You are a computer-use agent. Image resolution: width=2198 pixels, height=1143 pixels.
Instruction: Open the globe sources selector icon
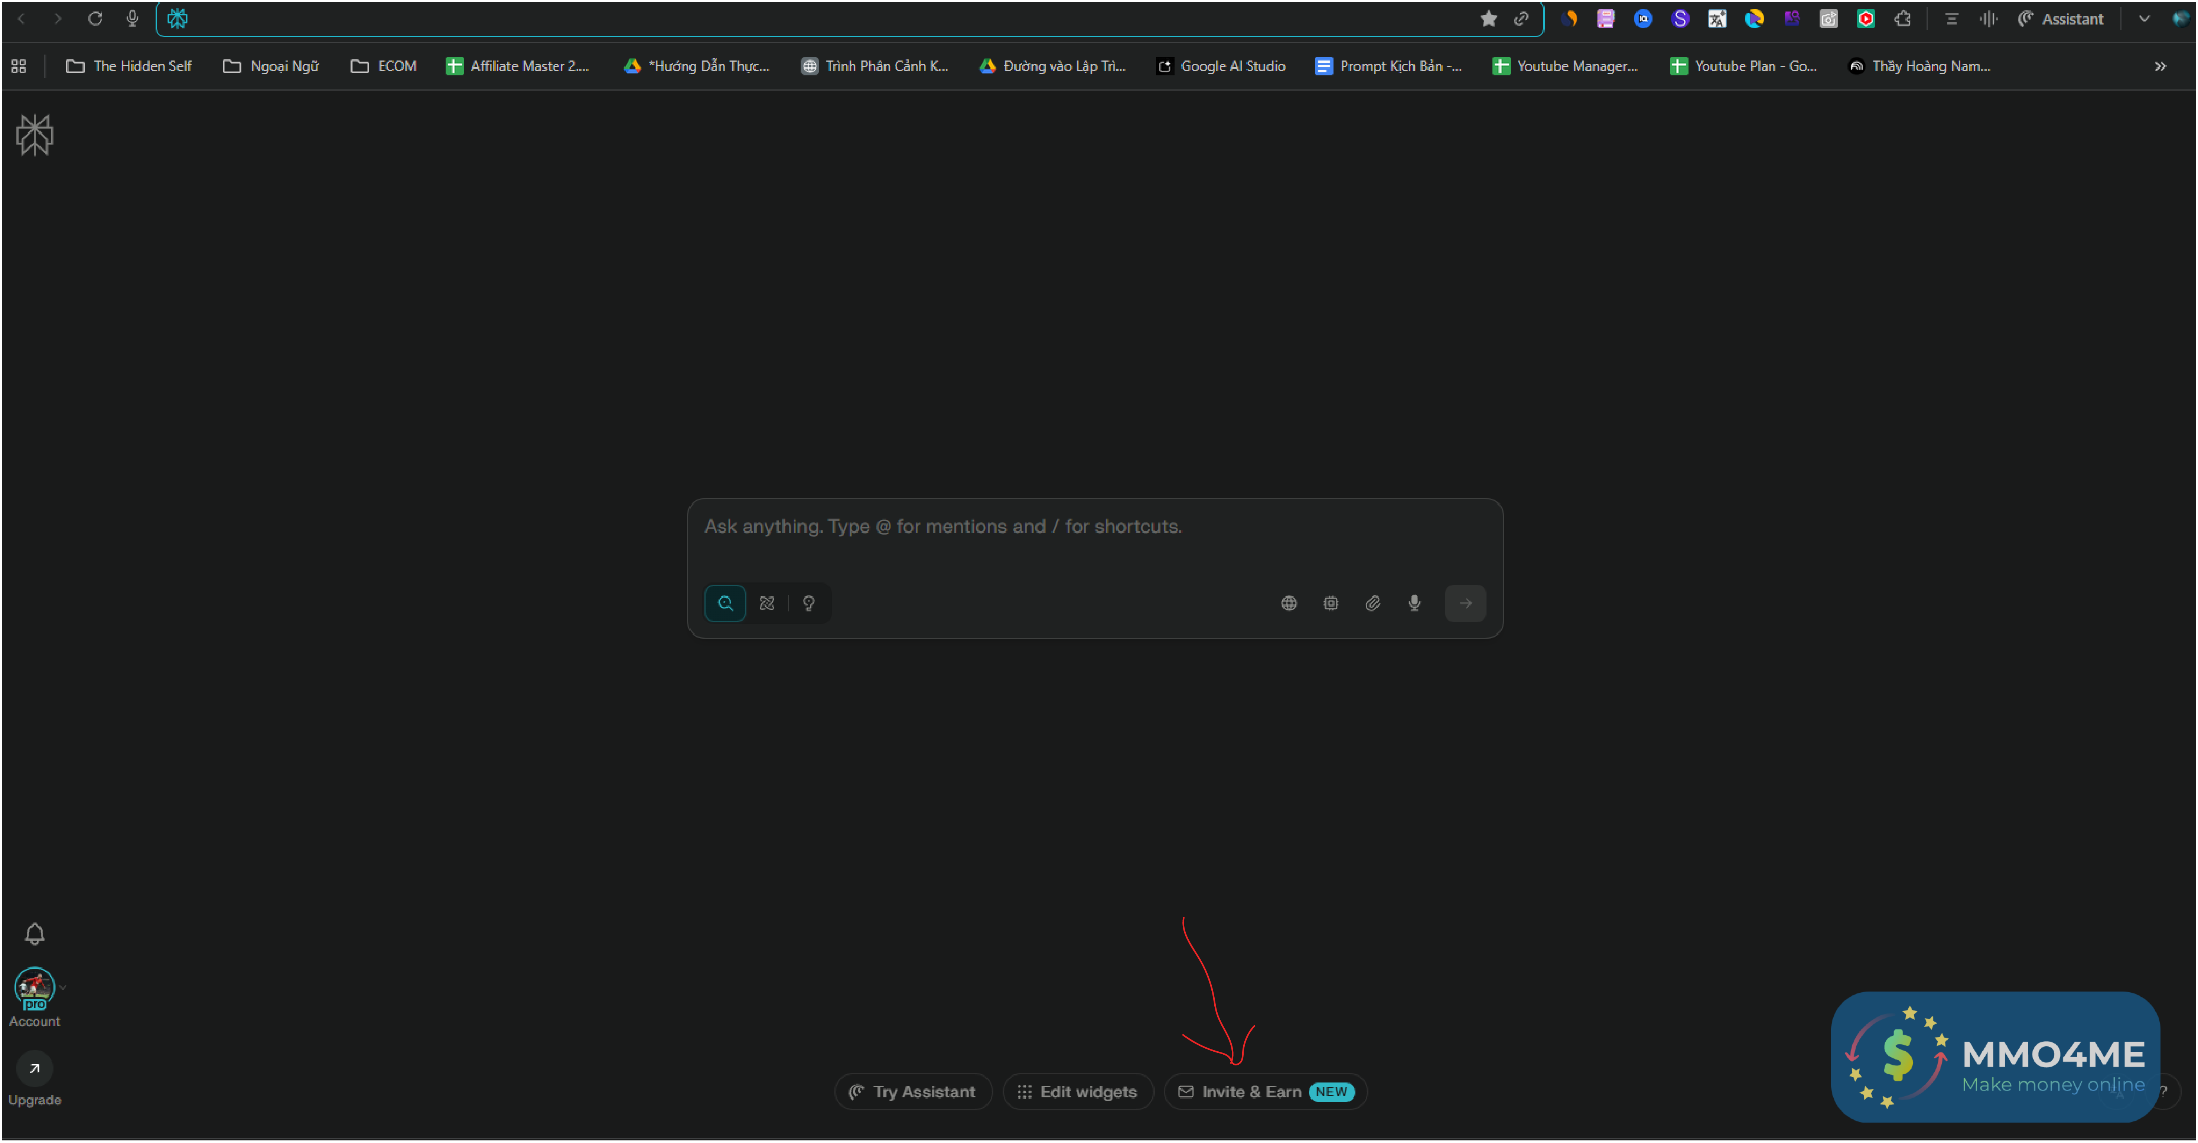pyautogui.click(x=1289, y=604)
